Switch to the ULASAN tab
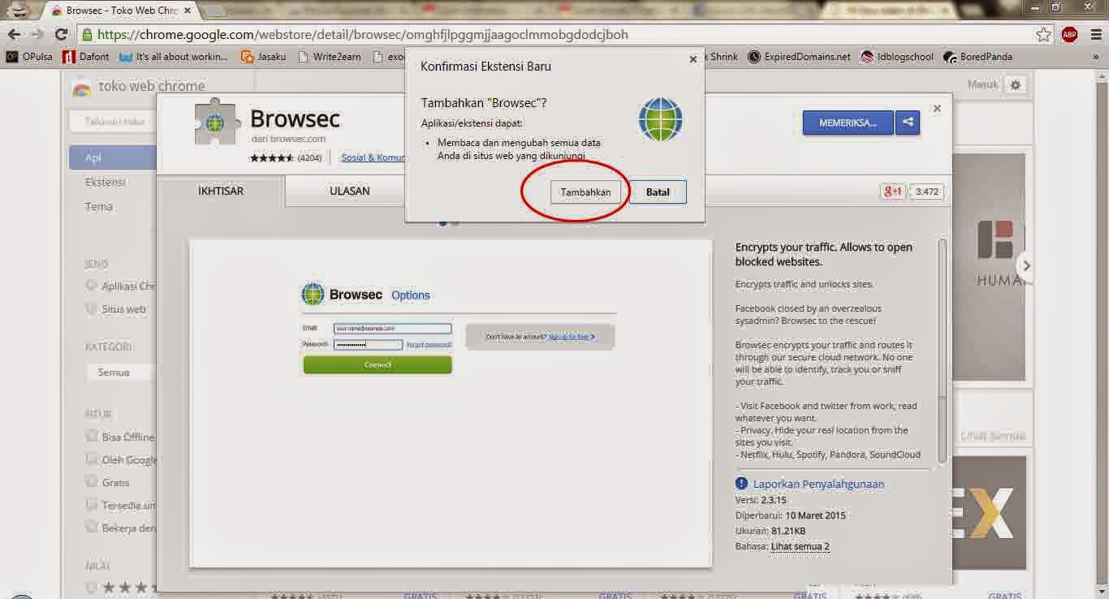The width and height of the screenshot is (1109, 599). coord(350,191)
